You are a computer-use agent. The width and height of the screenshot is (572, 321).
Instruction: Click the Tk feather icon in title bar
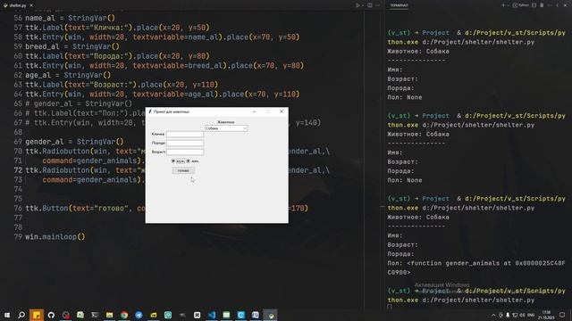pos(150,111)
